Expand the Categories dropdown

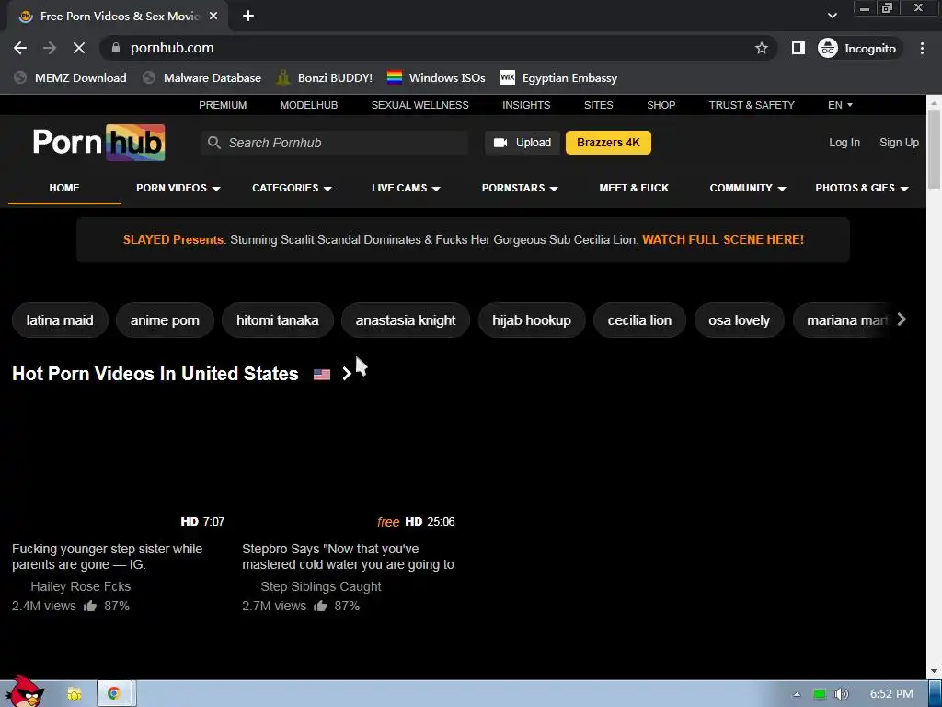click(x=292, y=188)
